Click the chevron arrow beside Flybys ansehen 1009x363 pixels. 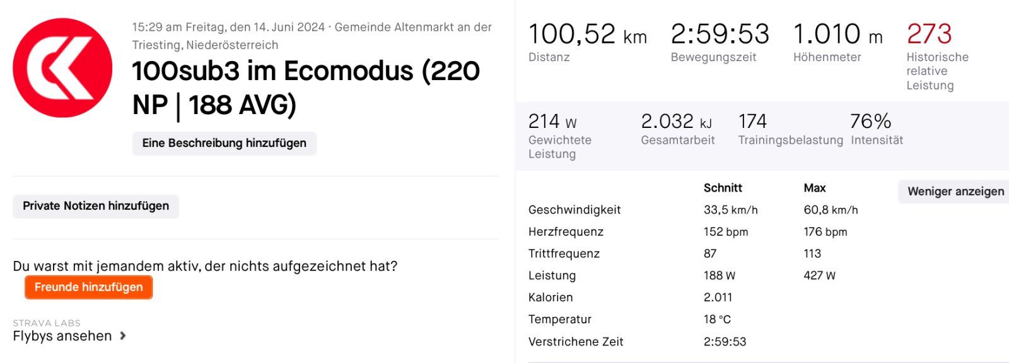point(123,336)
